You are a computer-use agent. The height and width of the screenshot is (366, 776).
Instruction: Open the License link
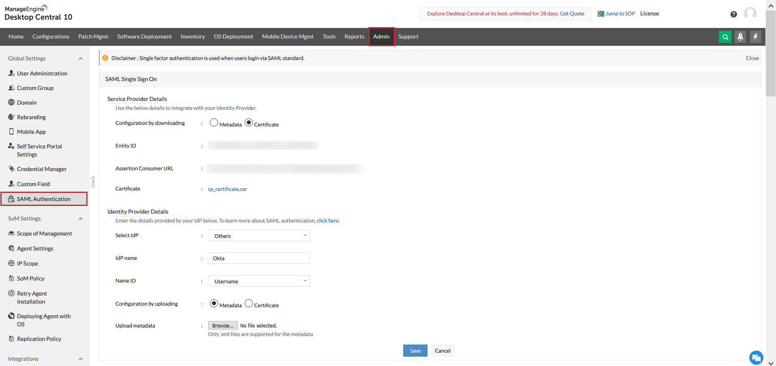tap(650, 14)
